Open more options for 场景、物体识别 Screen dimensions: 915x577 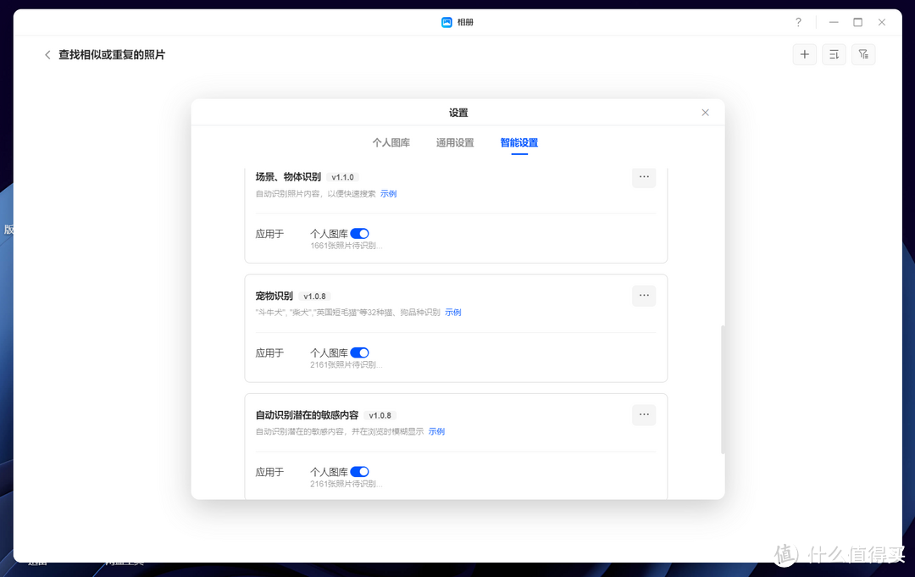pos(644,177)
